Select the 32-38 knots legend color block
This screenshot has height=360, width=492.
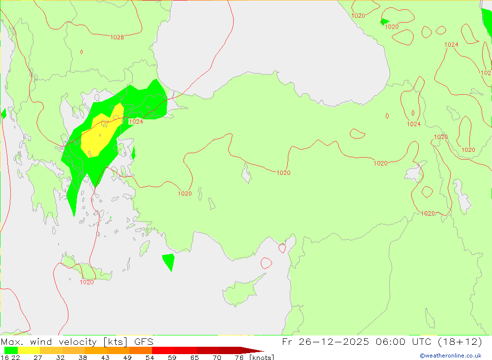(x=73, y=350)
